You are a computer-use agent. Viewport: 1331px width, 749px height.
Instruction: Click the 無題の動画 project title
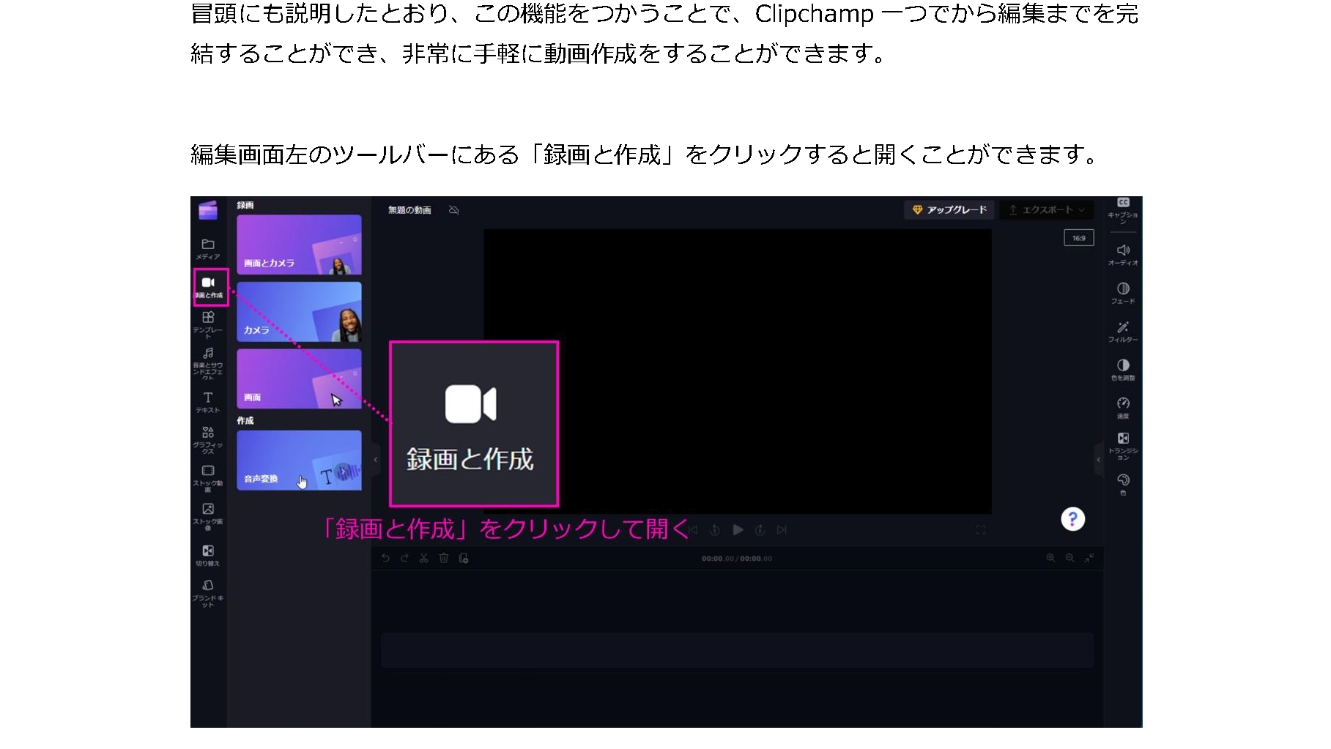coord(409,210)
